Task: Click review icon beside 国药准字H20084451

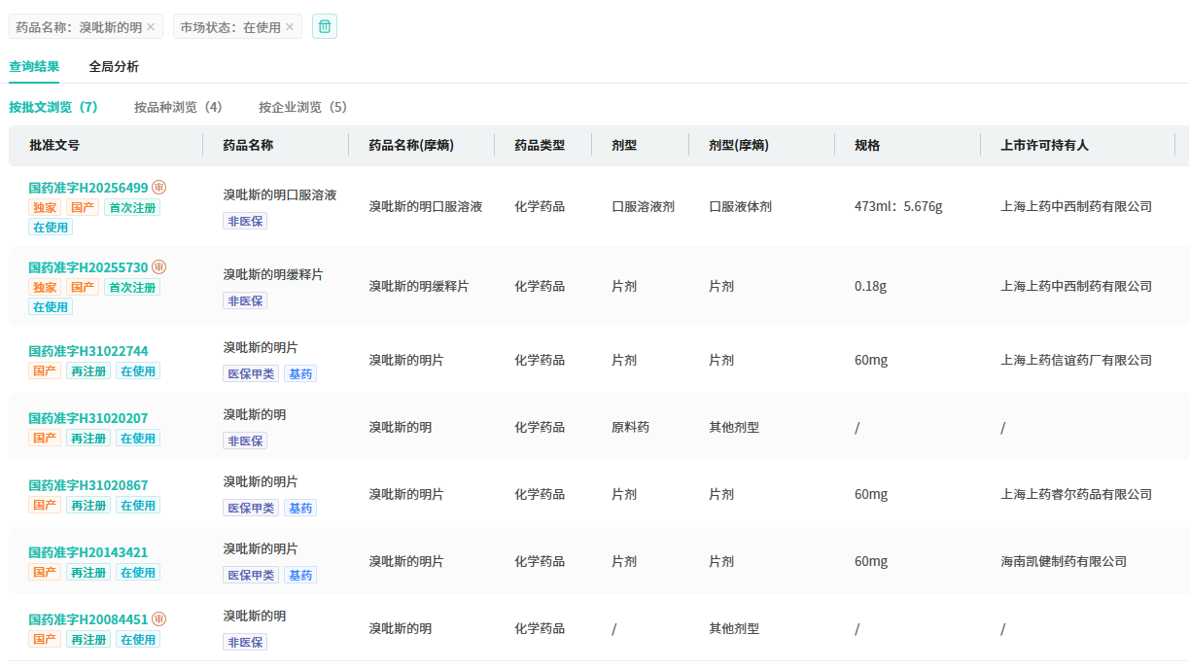Action: pos(159,619)
